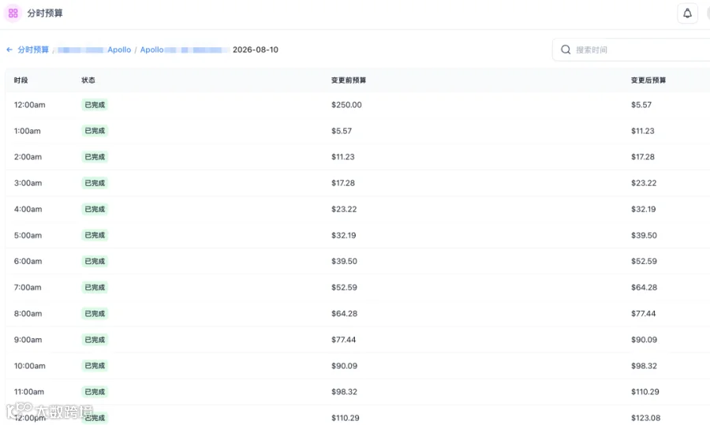Click $52.59 in the 变更后预算 column
The height and width of the screenshot is (425, 710).
(x=644, y=261)
